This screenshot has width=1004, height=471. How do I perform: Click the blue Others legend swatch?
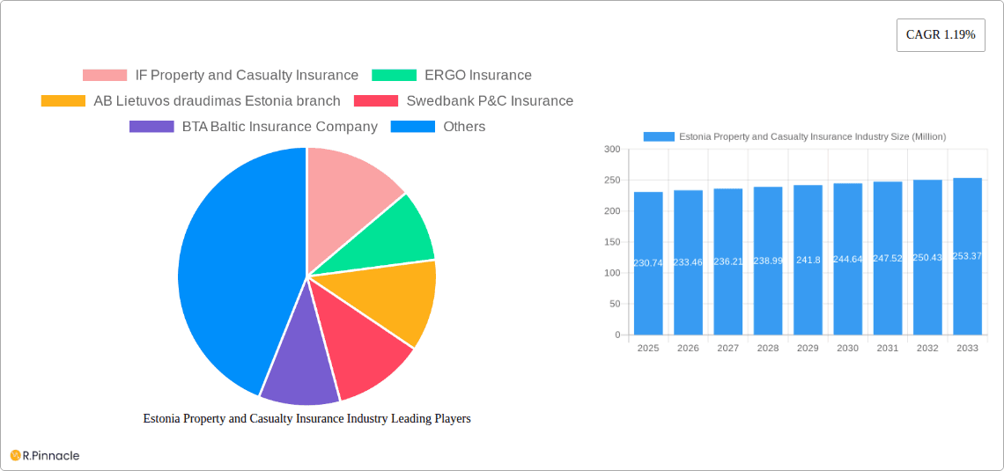[413, 127]
